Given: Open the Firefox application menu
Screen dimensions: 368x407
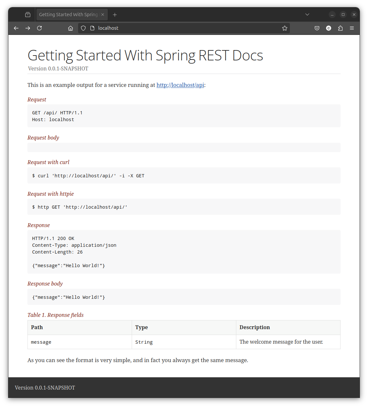Looking at the screenshot, I should point(352,28).
